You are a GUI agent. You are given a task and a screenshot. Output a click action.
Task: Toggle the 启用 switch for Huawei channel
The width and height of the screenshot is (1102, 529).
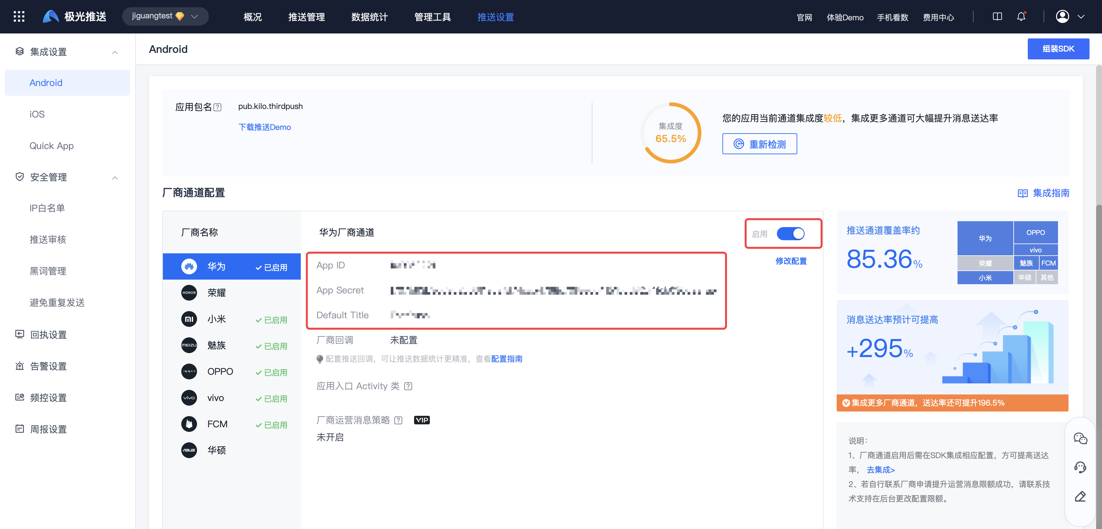pyautogui.click(x=791, y=234)
